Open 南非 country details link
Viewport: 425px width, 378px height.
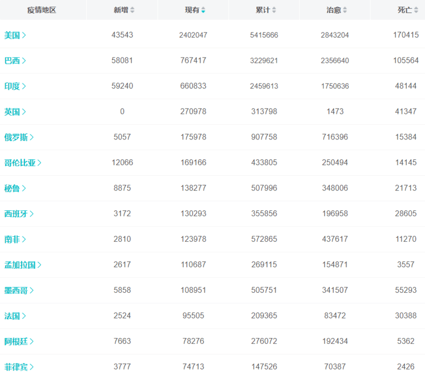[x=15, y=239]
